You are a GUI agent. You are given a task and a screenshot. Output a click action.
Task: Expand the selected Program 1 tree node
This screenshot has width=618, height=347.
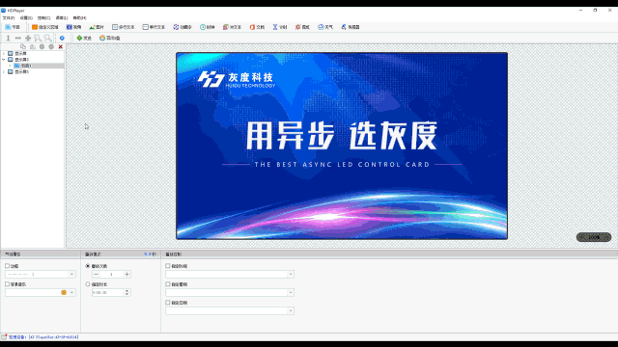coord(10,66)
